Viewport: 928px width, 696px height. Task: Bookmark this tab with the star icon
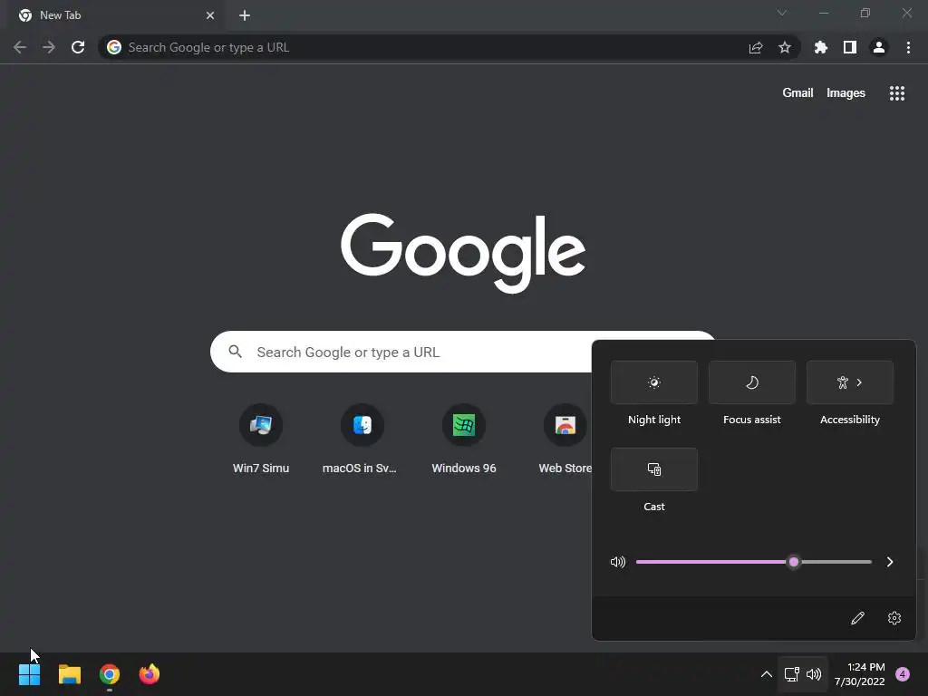785,47
